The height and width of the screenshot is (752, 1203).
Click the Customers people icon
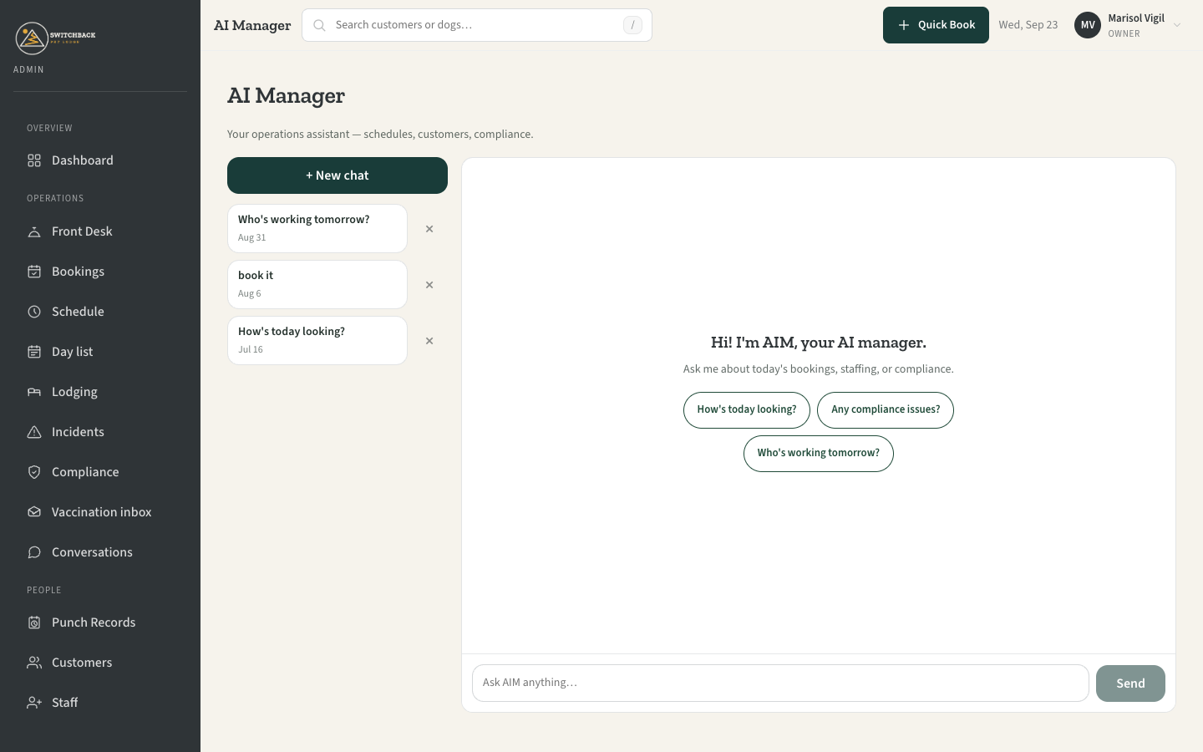pyautogui.click(x=34, y=663)
